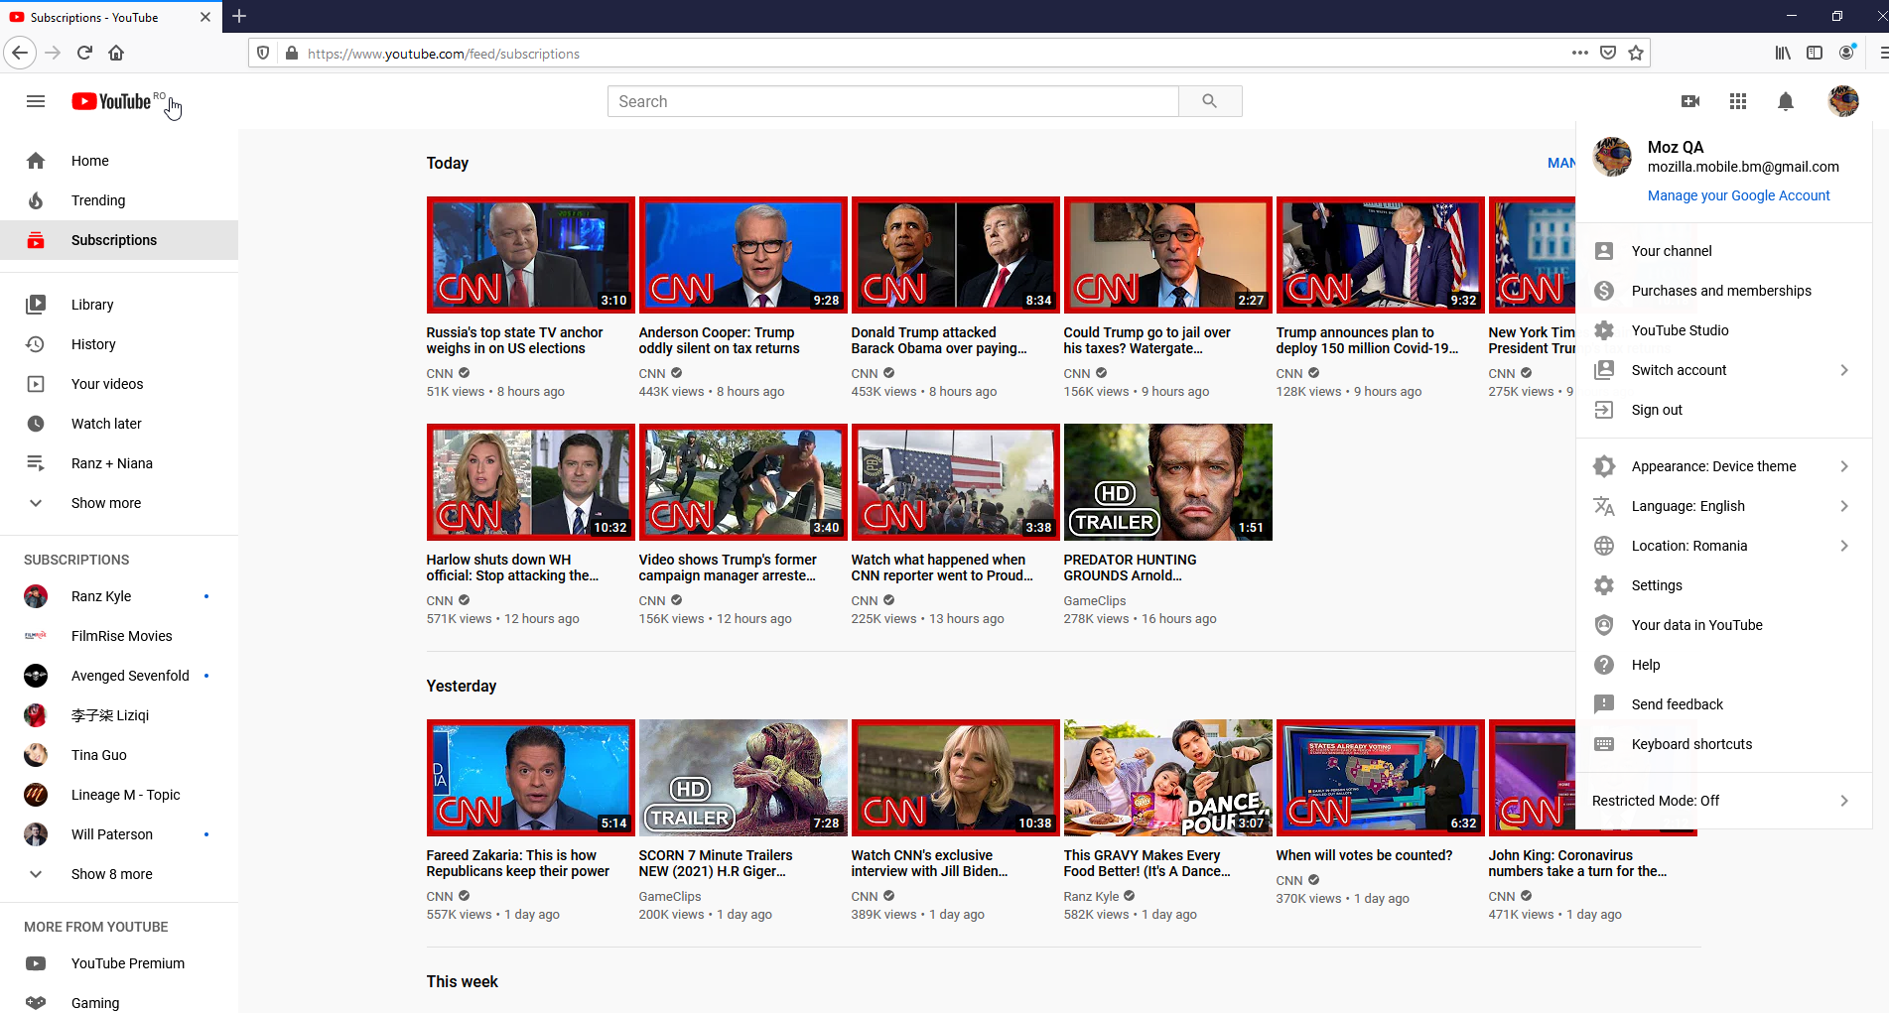Screen dimensions: 1889x1013
Task: Open the Create video camera icon
Action: pyautogui.click(x=1690, y=101)
